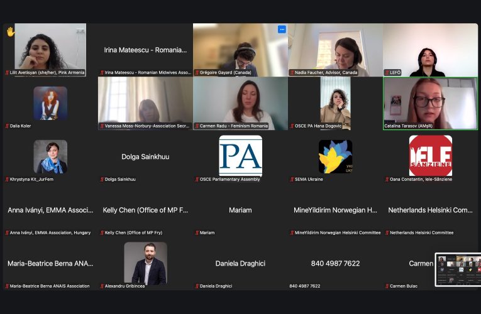Select the phone participant 840 4987 7622 tile
Screen dimensions: 481x314
pos(335,264)
